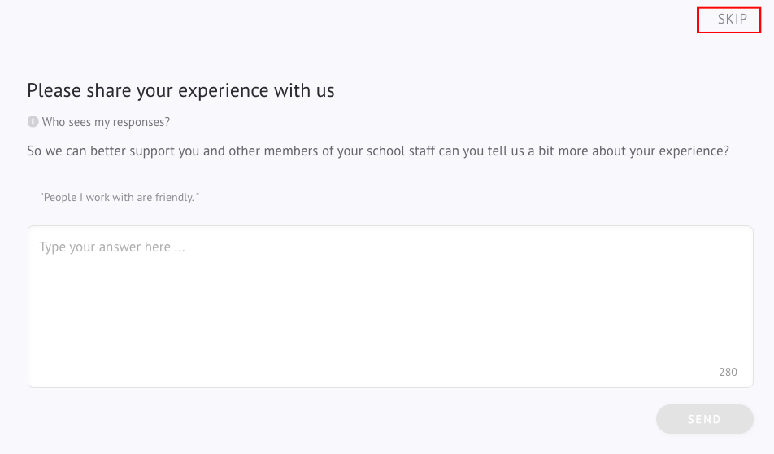This screenshot has width=774, height=454.
Task: Click the word experience in the heading
Action: click(224, 92)
